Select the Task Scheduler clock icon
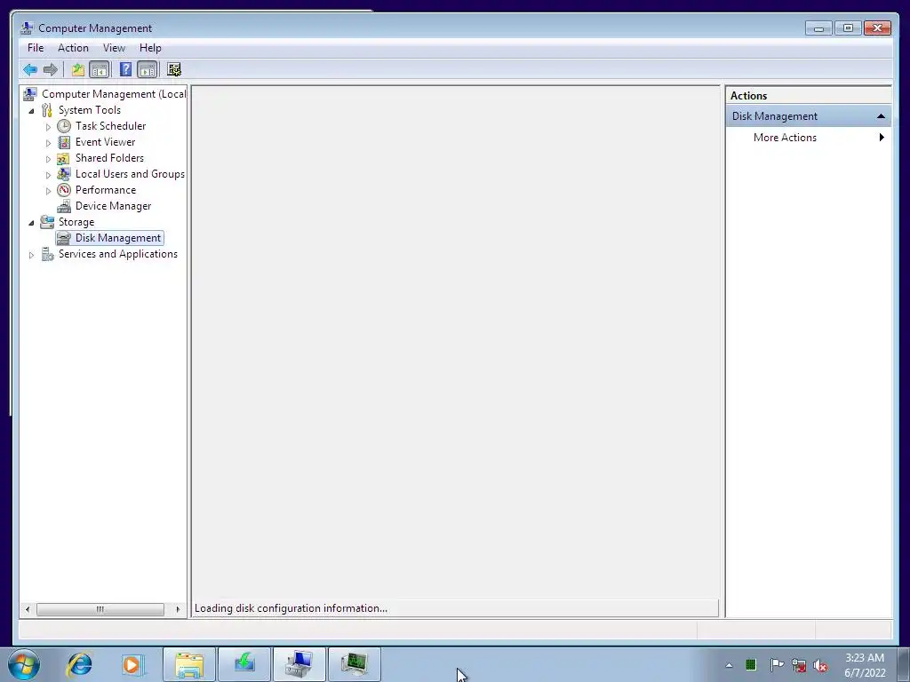910x682 pixels. tap(64, 126)
